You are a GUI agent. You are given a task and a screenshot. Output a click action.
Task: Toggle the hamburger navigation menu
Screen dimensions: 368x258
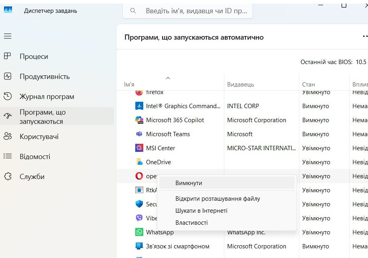coord(8,36)
